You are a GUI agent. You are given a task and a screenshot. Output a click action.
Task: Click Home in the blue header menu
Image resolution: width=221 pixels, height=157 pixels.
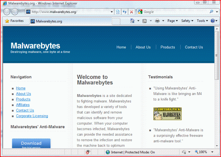point(121,47)
